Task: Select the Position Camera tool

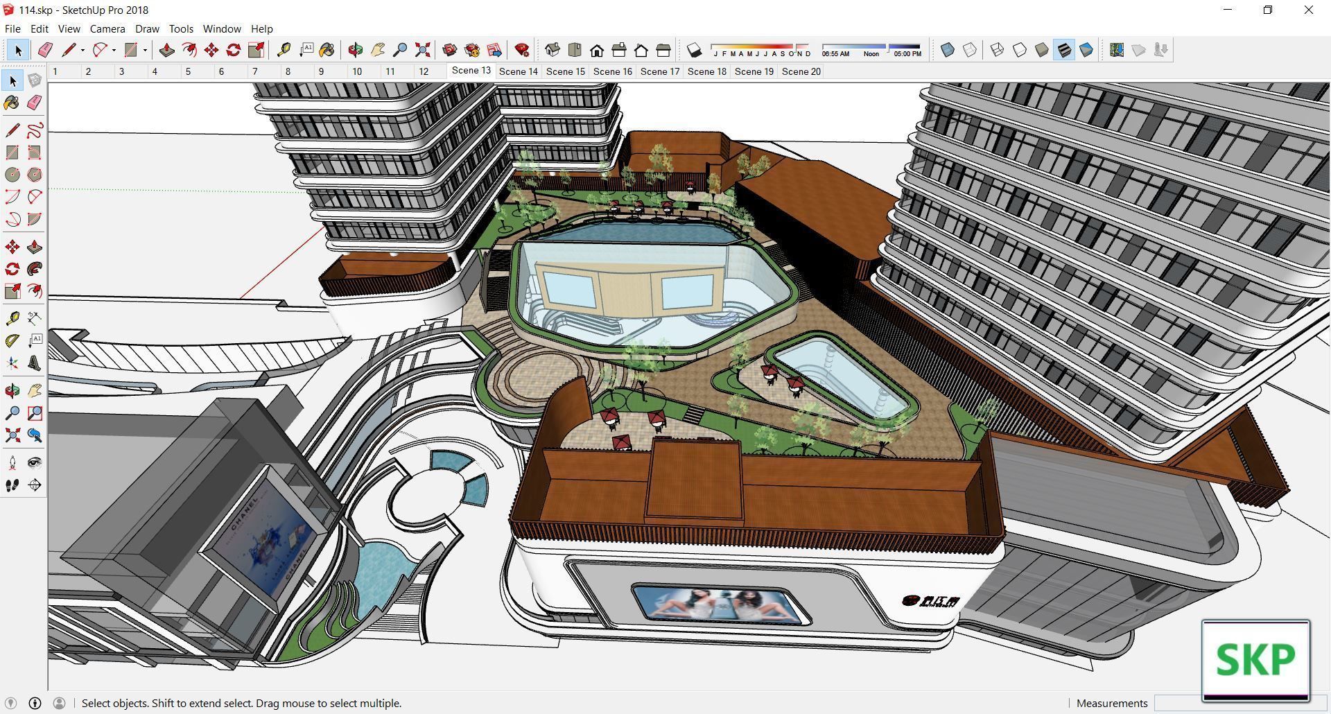Action: 12,463
